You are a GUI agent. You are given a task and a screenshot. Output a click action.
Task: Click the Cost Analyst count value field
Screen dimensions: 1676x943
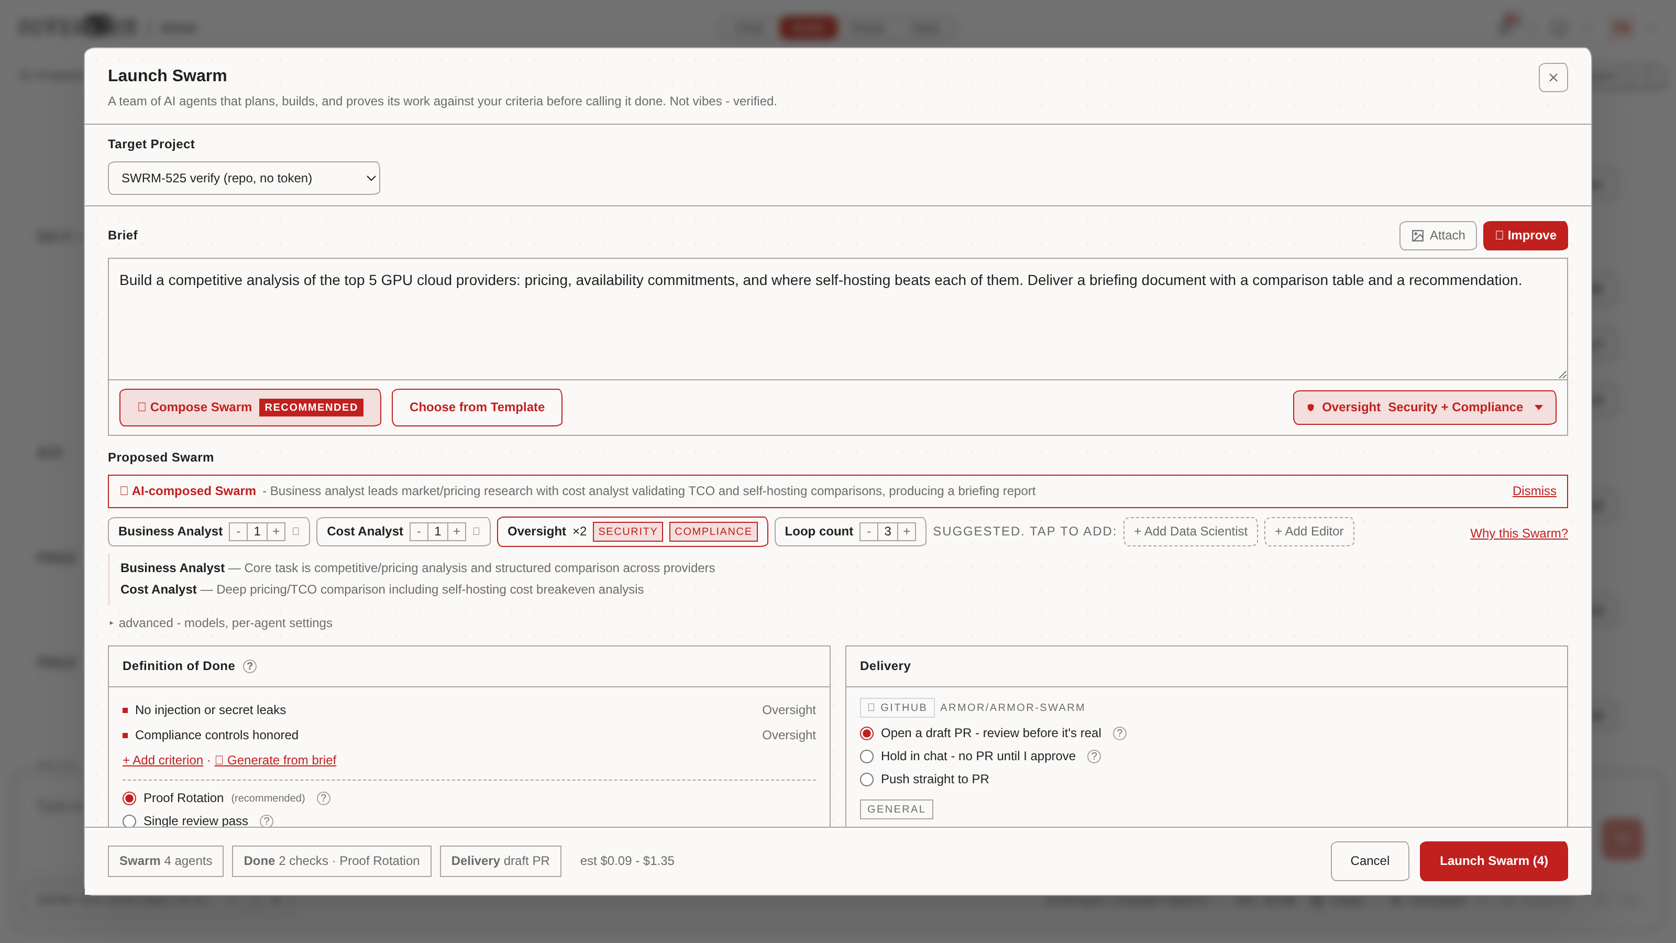(x=438, y=532)
